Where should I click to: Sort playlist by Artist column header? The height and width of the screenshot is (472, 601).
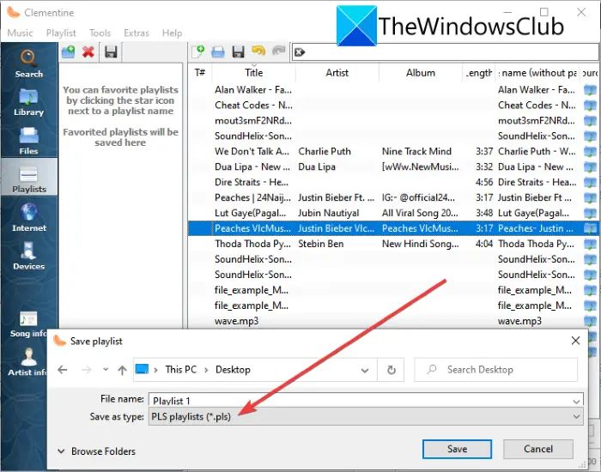pyautogui.click(x=337, y=73)
